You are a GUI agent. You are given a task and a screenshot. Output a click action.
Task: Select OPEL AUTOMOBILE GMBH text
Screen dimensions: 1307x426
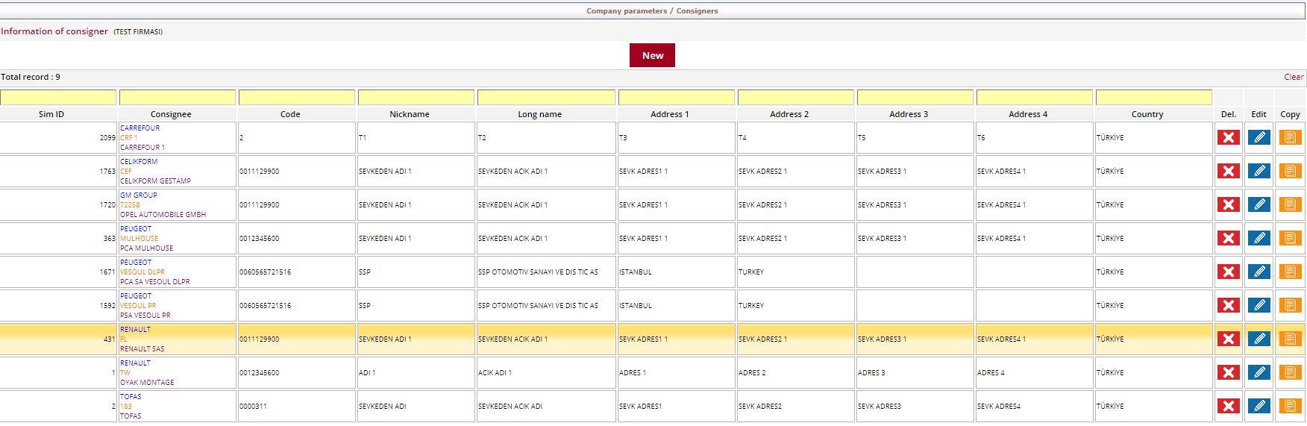[163, 214]
